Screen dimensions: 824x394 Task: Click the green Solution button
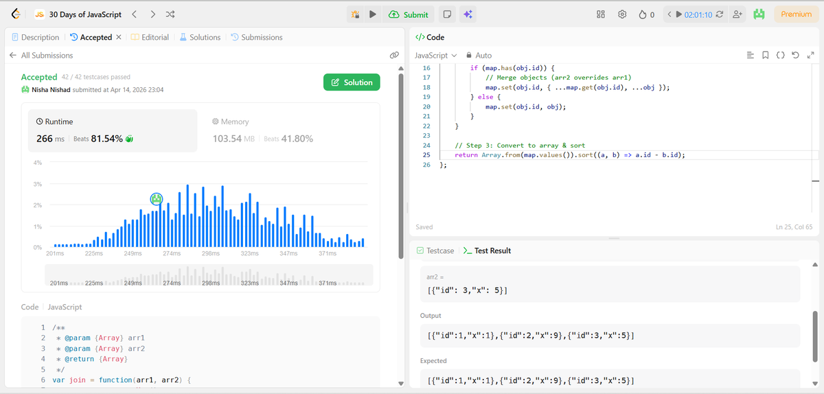(352, 82)
